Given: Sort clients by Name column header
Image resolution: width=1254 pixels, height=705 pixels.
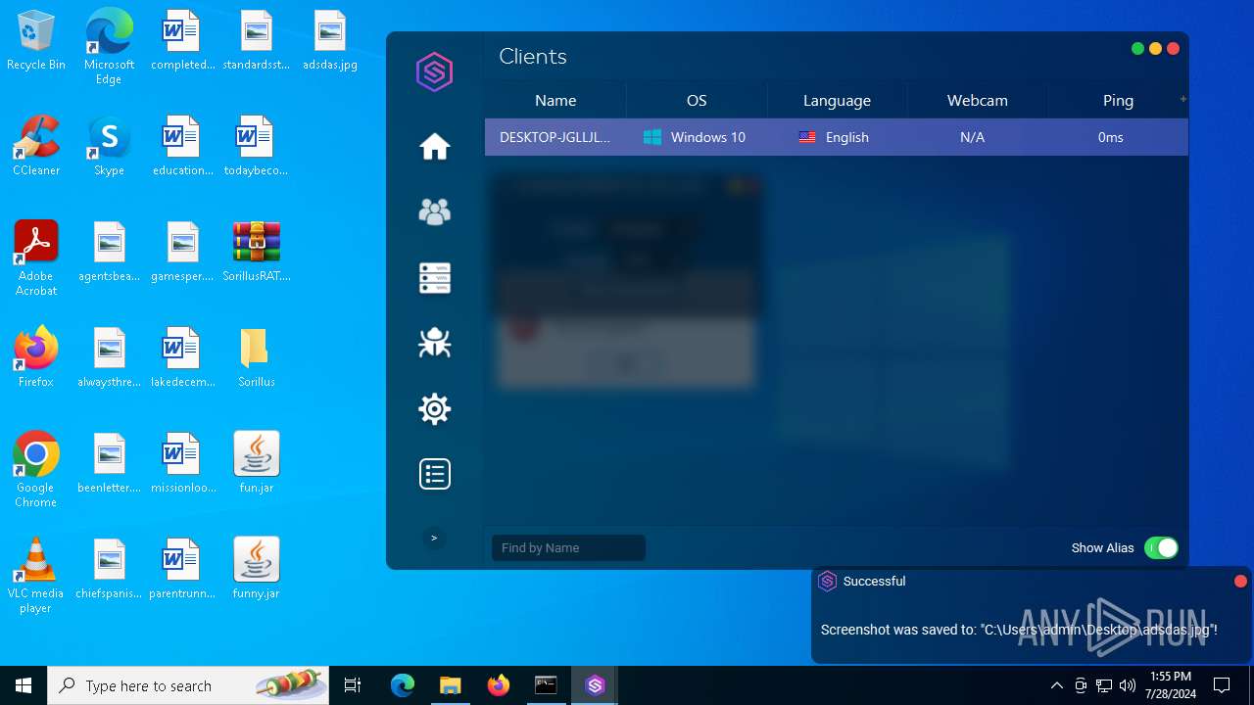Looking at the screenshot, I should [x=555, y=101].
